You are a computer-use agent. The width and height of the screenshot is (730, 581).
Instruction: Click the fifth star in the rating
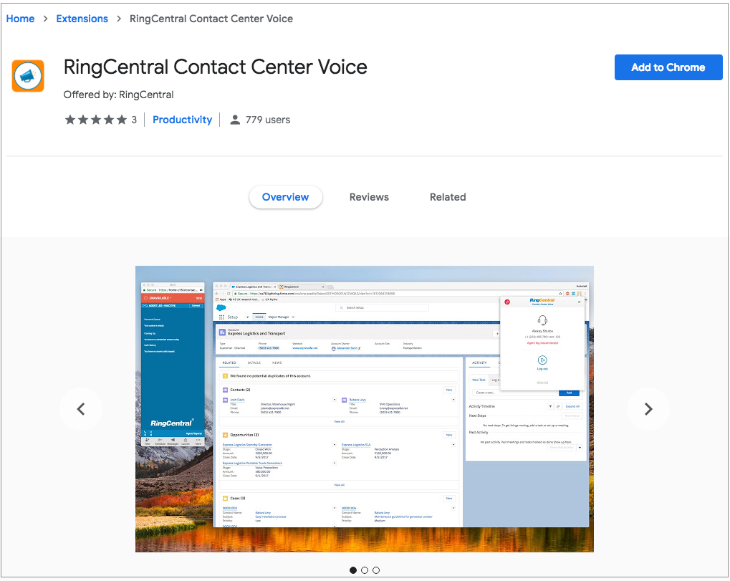tap(122, 120)
